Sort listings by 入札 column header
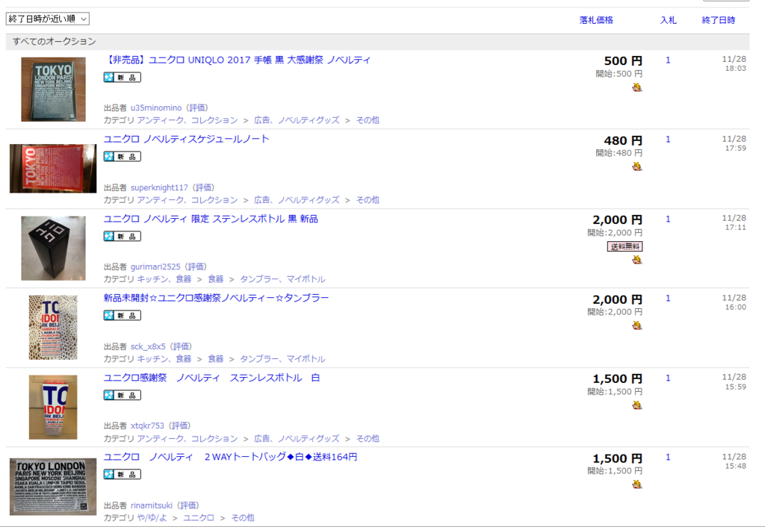Screen dimensions: 765x527 click(668, 20)
